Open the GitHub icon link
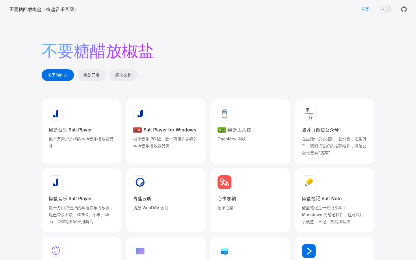 [404, 9]
